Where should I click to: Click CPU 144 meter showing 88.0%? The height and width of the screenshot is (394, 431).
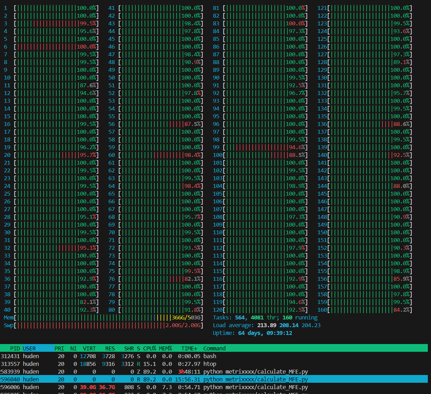coord(365,186)
